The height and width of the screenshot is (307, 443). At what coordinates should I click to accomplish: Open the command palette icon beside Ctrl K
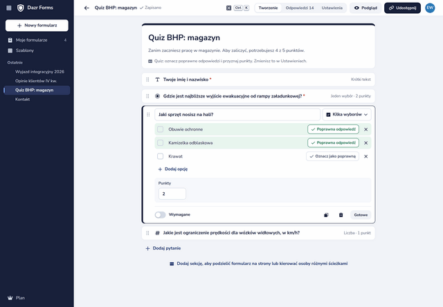[228, 8]
